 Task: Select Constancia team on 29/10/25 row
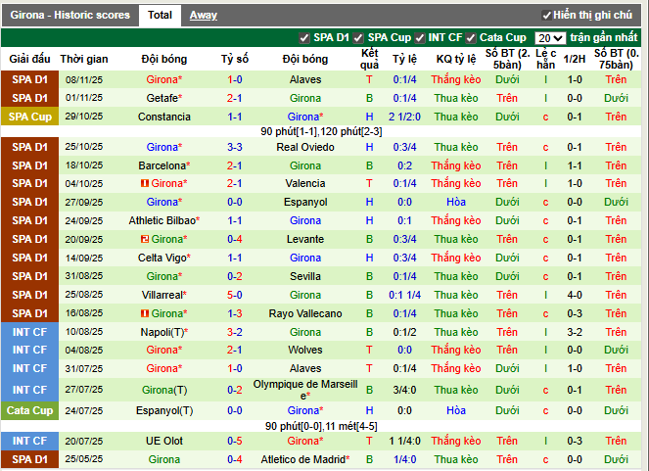tap(164, 117)
